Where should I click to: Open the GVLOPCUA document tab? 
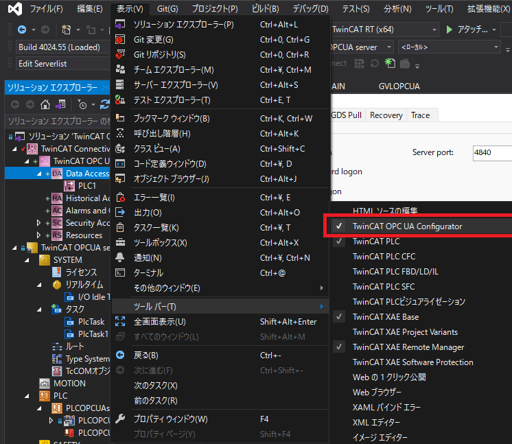[399, 86]
